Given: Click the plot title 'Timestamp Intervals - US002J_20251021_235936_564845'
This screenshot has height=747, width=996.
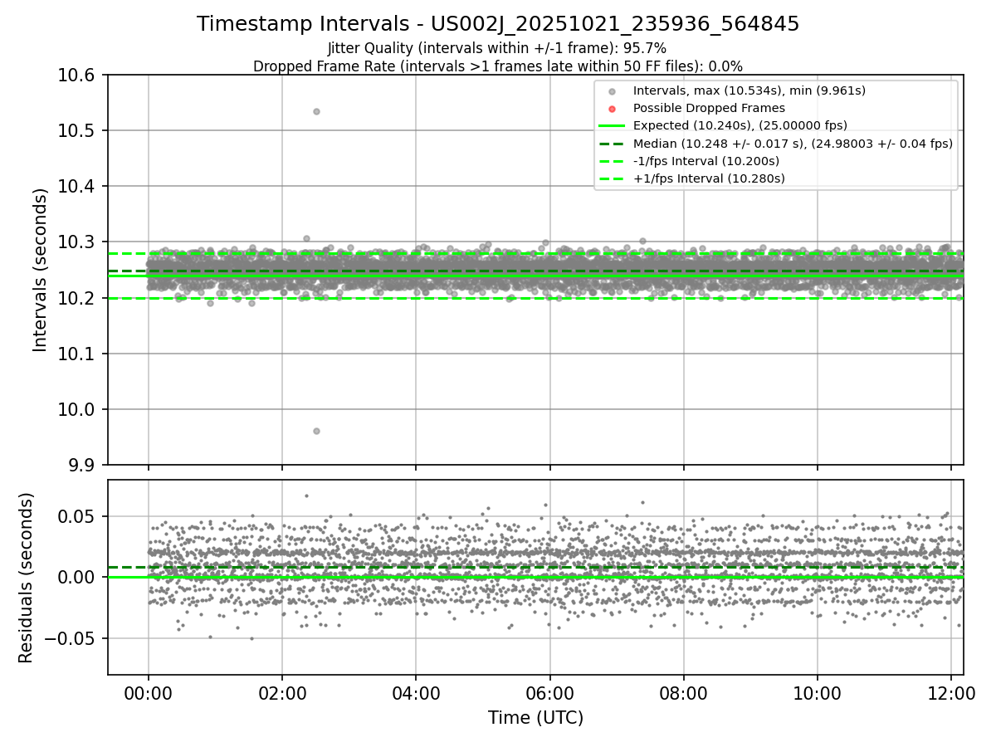Looking at the screenshot, I should [x=498, y=24].
